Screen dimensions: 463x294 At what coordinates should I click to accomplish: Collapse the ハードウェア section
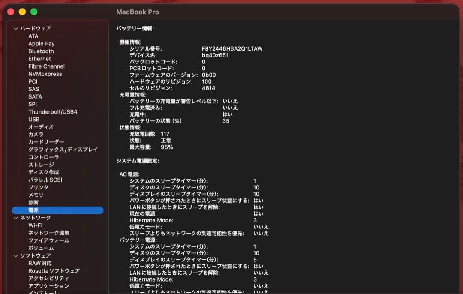pyautogui.click(x=16, y=29)
